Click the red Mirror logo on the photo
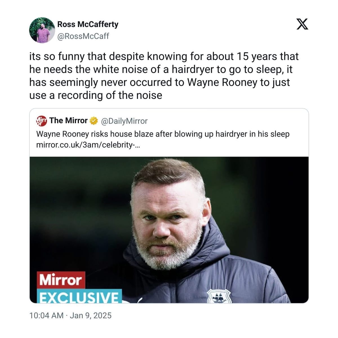338x338 pixels. (x=61, y=280)
